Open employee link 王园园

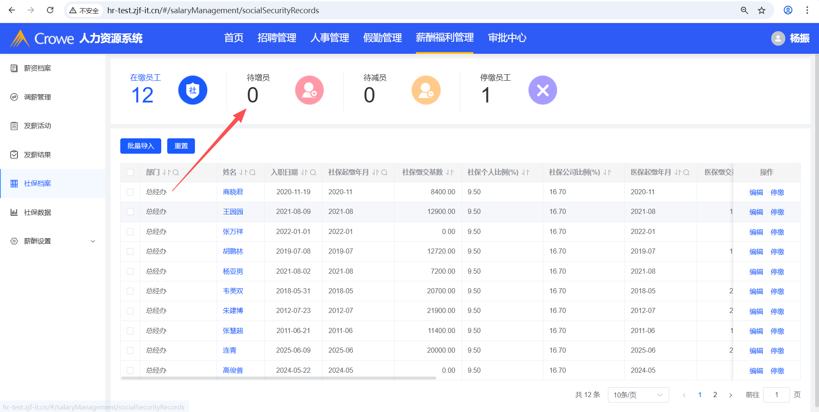tap(233, 212)
